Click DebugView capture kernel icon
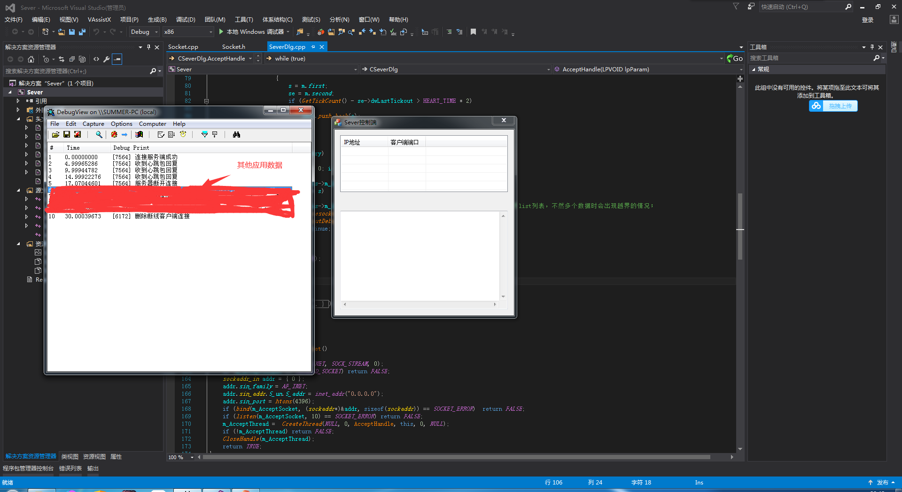 click(x=114, y=135)
